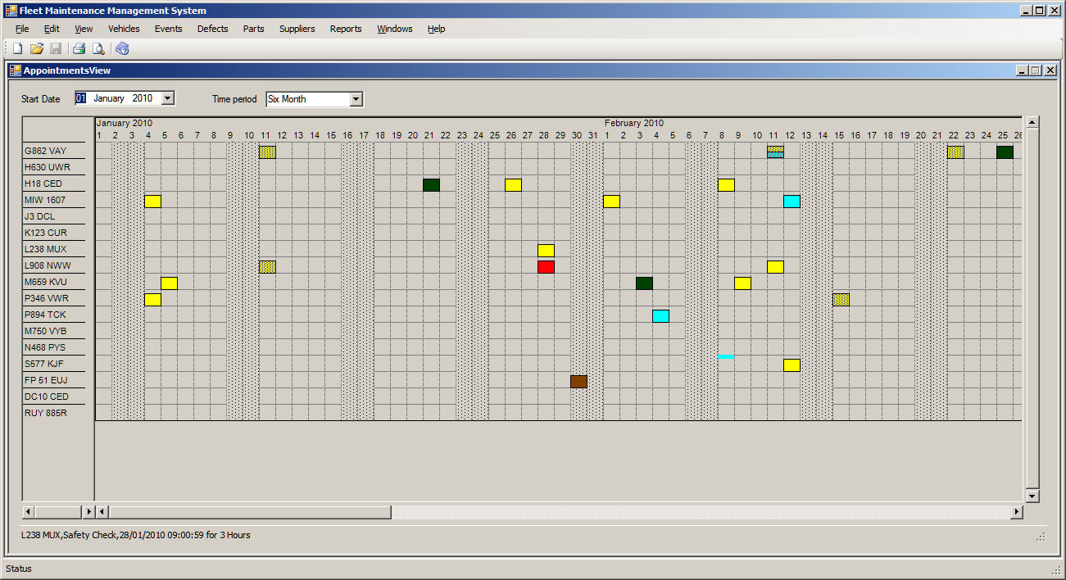Select the cyan appointment for P894 TCK
This screenshot has height=580, width=1066.
tap(660, 316)
